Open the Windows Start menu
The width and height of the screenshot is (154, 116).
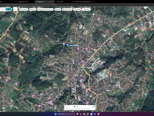[x=56, y=114]
